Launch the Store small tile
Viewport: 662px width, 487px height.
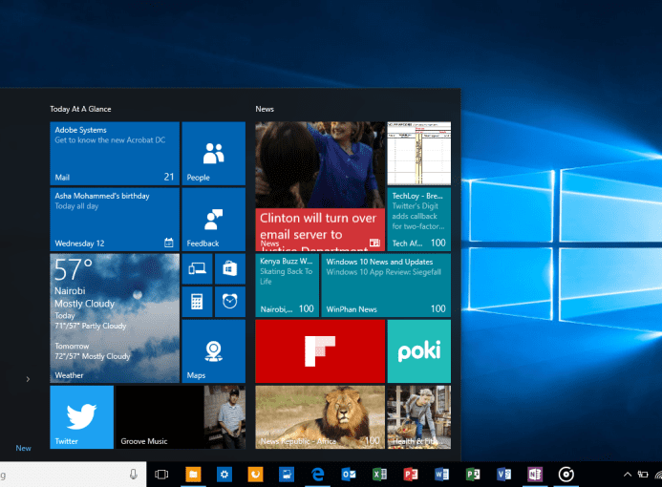tap(230, 269)
